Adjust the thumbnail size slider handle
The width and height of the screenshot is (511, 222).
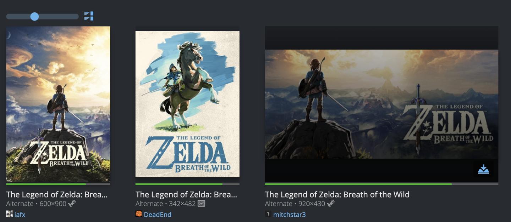pyautogui.click(x=34, y=16)
